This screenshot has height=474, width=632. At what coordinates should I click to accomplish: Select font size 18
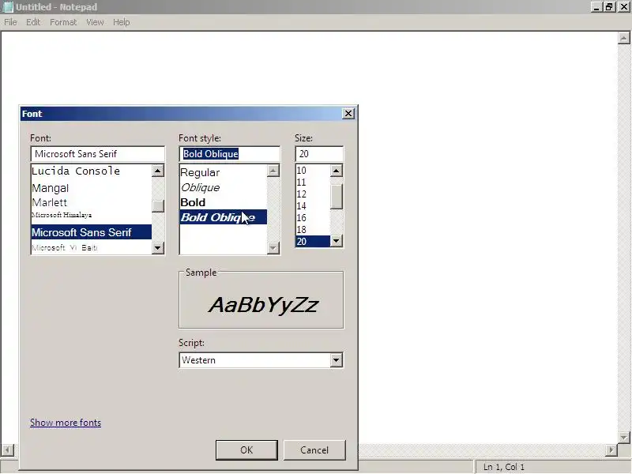pos(313,229)
